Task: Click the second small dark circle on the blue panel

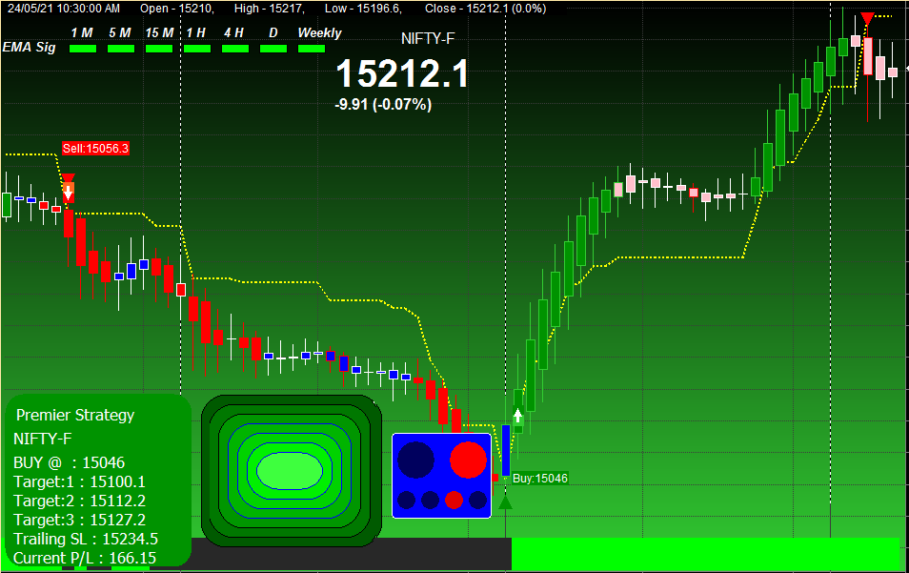Action: (430, 500)
